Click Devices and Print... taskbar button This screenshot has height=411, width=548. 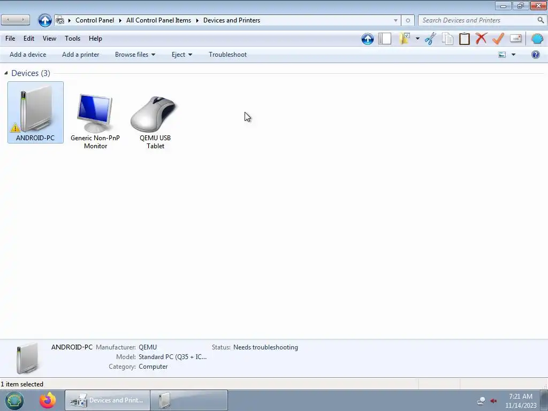pyautogui.click(x=107, y=400)
